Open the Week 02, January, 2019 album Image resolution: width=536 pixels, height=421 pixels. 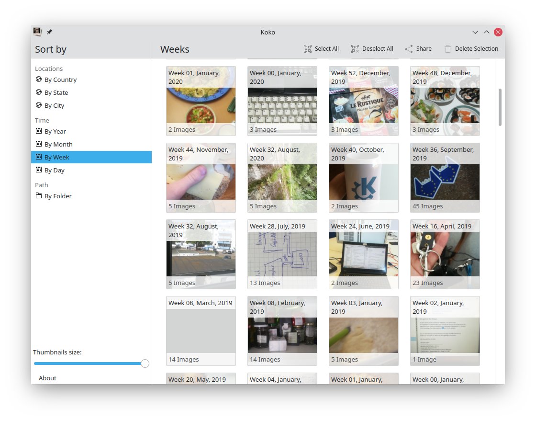click(445, 330)
